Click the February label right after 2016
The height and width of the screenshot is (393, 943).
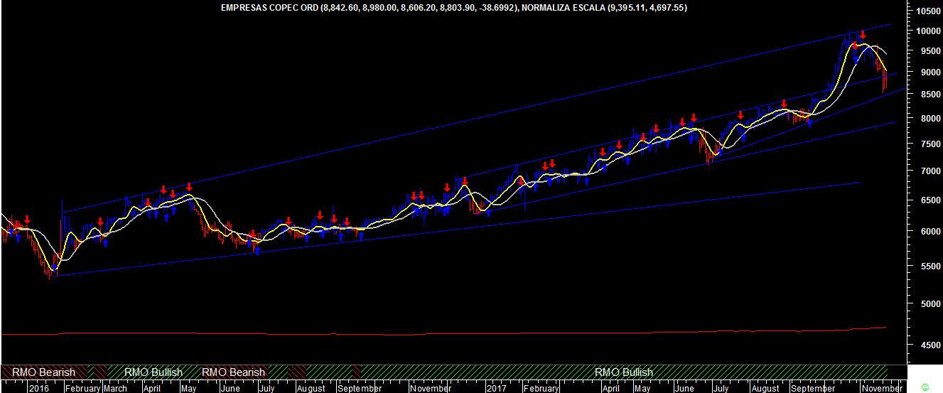pyautogui.click(x=82, y=388)
